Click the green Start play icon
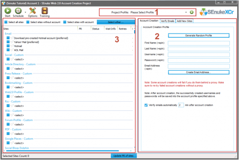 [x=8, y=11]
